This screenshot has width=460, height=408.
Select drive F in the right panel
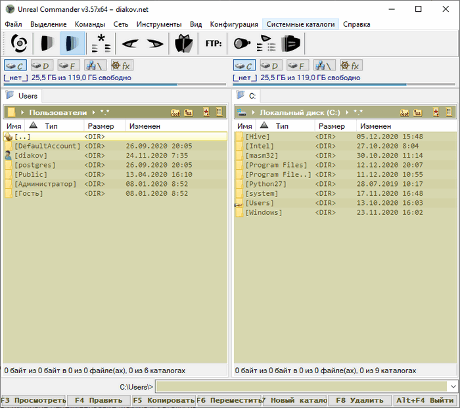pos(298,65)
